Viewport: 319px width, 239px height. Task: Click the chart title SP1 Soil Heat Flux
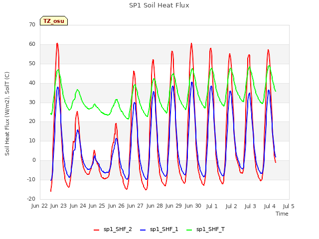click(159, 5)
